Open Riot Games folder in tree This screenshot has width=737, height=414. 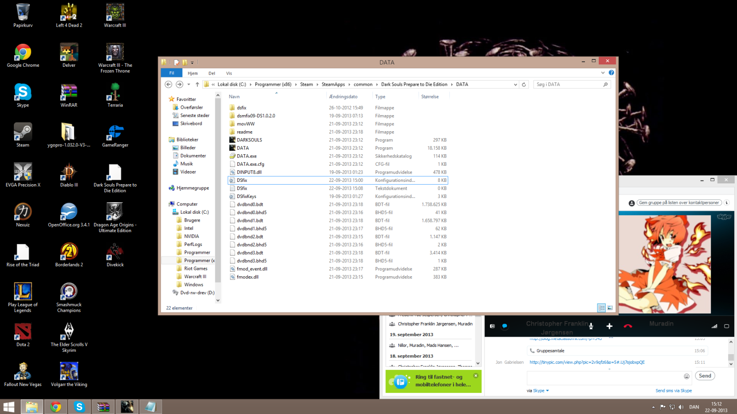[195, 268]
